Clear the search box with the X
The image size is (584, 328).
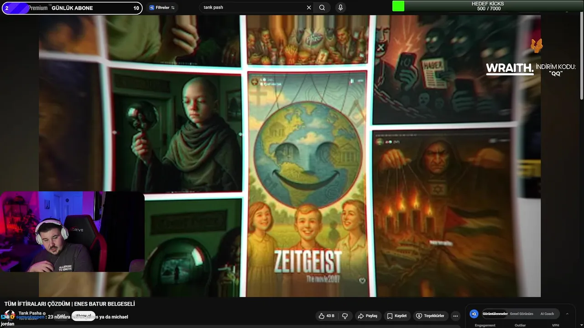coord(309,8)
